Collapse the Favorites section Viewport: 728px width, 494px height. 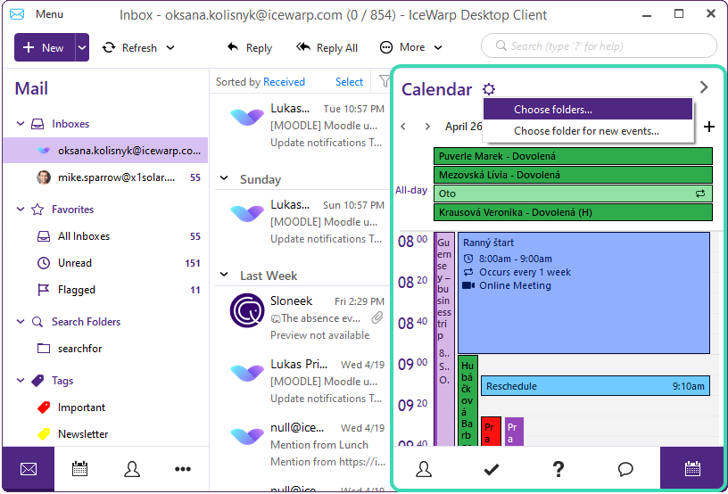(21, 210)
